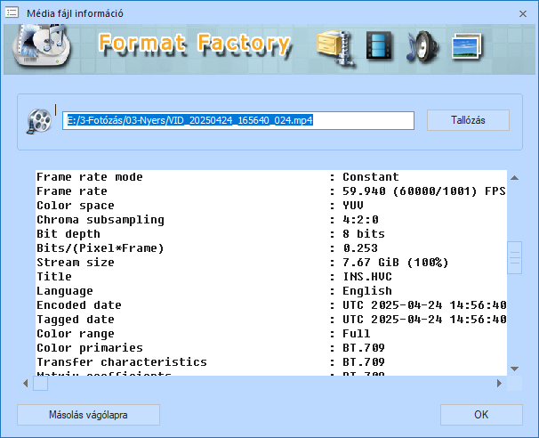The height and width of the screenshot is (438, 539).
Task: Click the "YUV" value
Action: click(x=353, y=206)
